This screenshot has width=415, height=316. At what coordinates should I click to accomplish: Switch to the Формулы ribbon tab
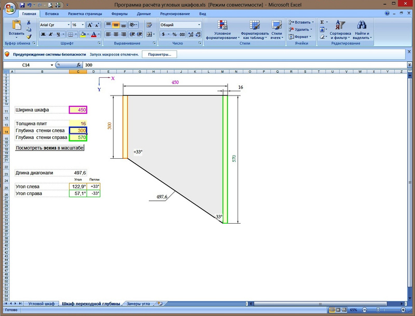tap(119, 13)
